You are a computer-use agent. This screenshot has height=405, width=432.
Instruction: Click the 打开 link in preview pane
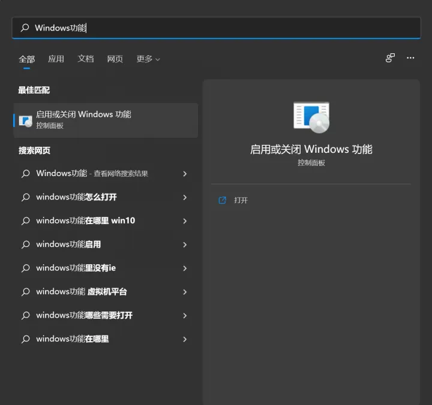coord(241,200)
